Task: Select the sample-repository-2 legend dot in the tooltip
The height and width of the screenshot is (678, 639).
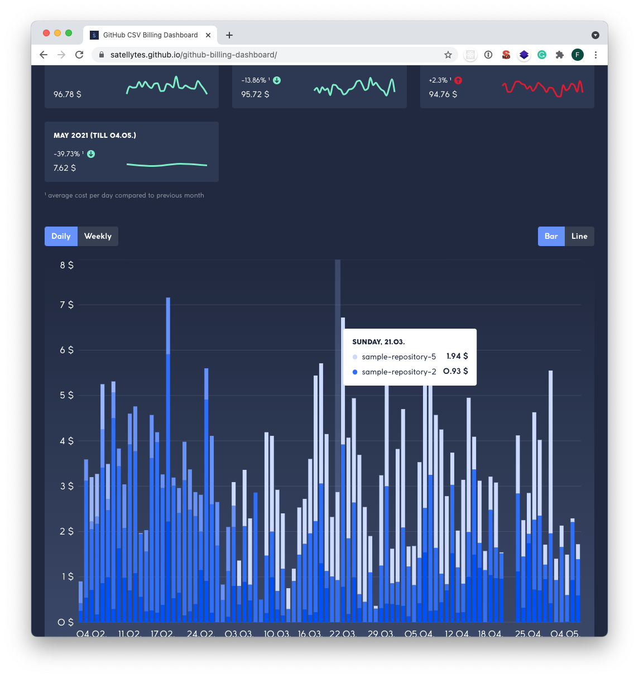Action: click(355, 372)
